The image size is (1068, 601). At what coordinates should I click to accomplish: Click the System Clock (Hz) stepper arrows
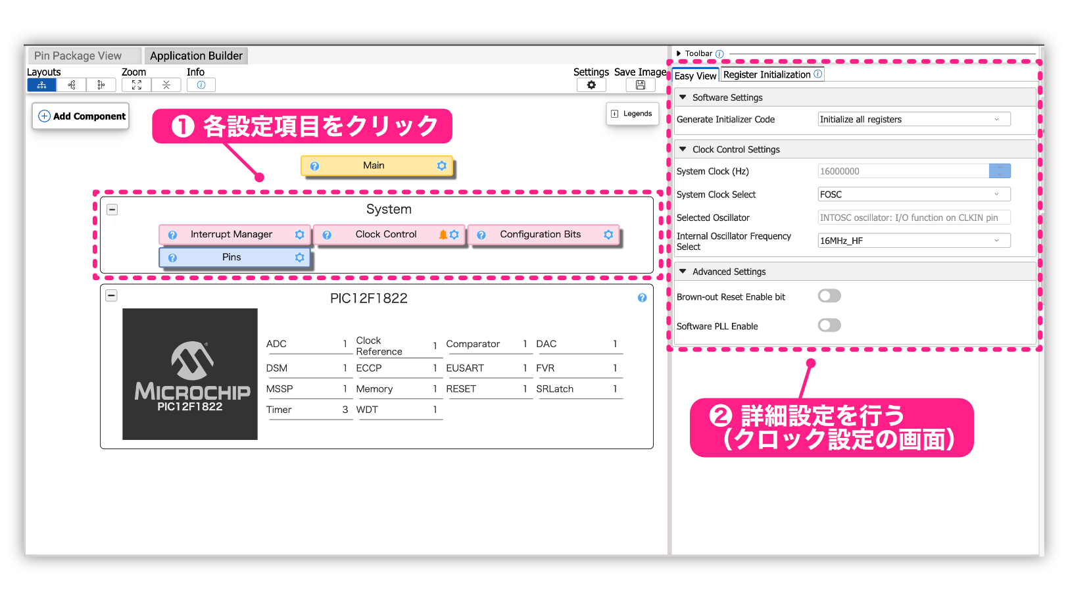coord(1000,171)
